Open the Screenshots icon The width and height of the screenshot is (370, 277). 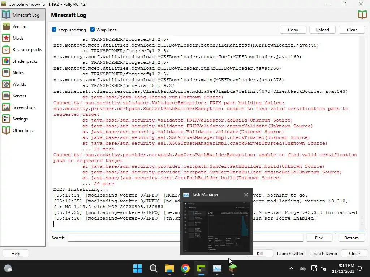pos(6,107)
